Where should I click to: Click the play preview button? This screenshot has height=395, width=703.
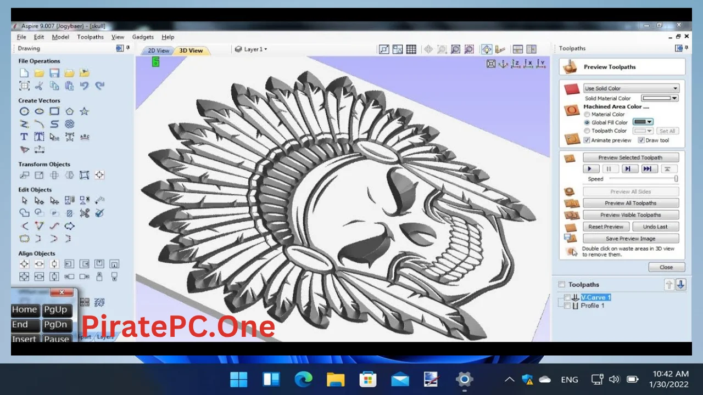pyautogui.click(x=590, y=169)
